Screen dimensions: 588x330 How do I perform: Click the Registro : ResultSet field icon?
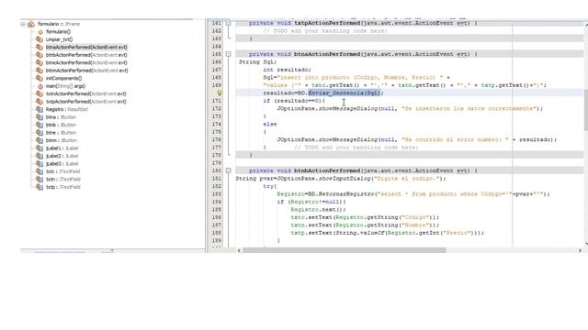[40, 109]
